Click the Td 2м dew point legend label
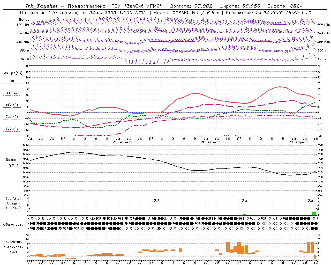The height and width of the screenshot is (265, 331). 12,93
